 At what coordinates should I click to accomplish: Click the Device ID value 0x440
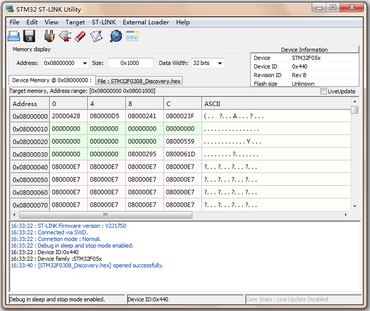coord(299,66)
